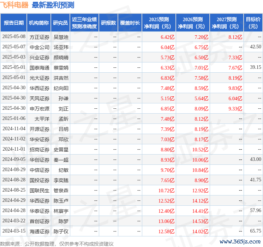The image size is (263, 247).
Task: Click the 数据来源 disclaimer text
Action: 57,243
